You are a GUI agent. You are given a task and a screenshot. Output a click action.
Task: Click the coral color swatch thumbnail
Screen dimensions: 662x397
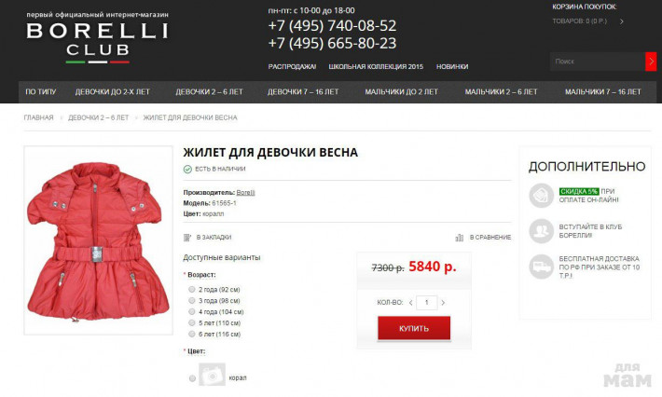pos(212,375)
